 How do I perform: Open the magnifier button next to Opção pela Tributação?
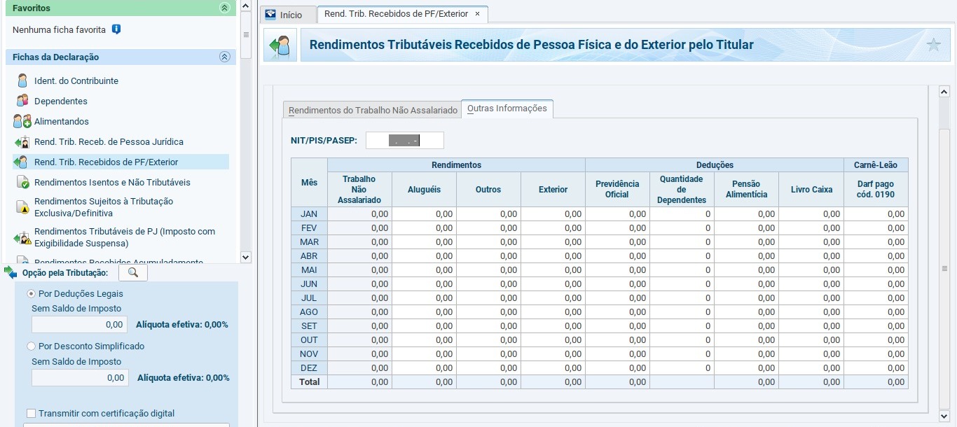click(x=133, y=272)
